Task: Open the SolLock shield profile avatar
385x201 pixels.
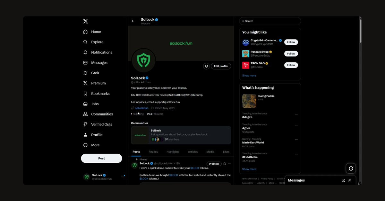Action: 143,60
